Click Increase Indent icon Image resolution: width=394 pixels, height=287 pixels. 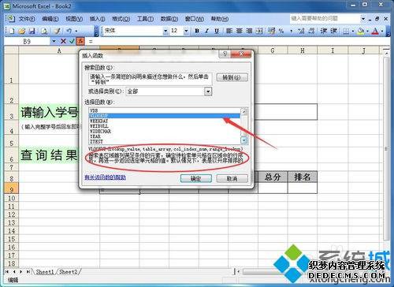[333, 31]
